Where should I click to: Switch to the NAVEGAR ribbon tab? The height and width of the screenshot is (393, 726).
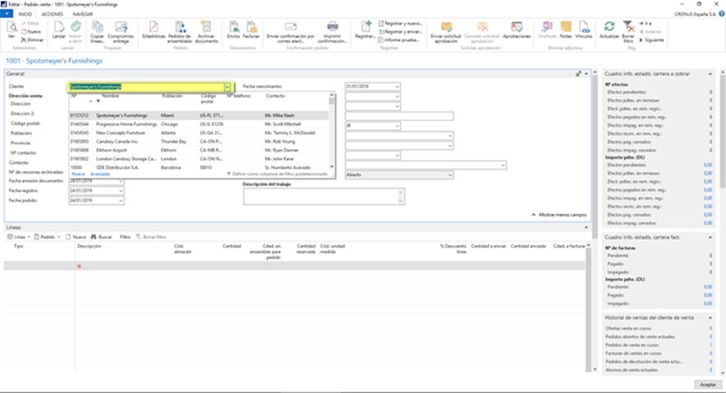(x=83, y=14)
